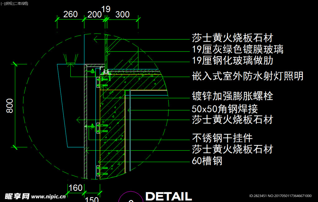Select the 200 dimension text
The height and width of the screenshot is (202, 318).
[x=94, y=14]
